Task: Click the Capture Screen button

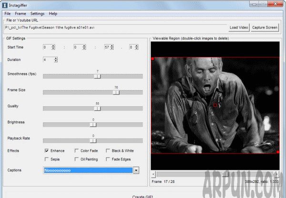Action: [x=265, y=28]
